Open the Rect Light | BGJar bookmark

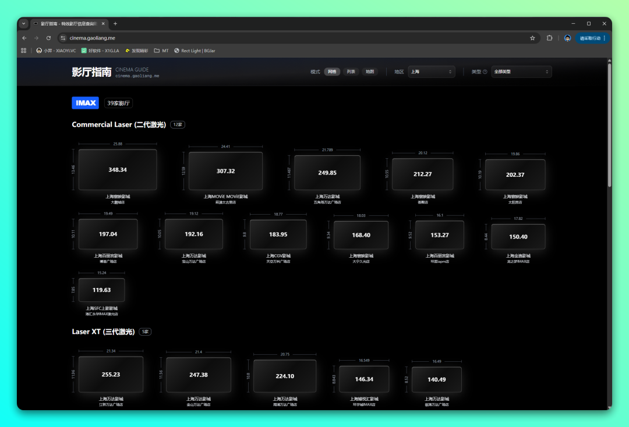(195, 51)
